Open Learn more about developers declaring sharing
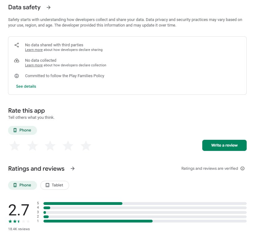 34,50
